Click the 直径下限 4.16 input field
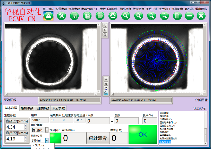This screenshot has height=149, width=211. pos(14,139)
